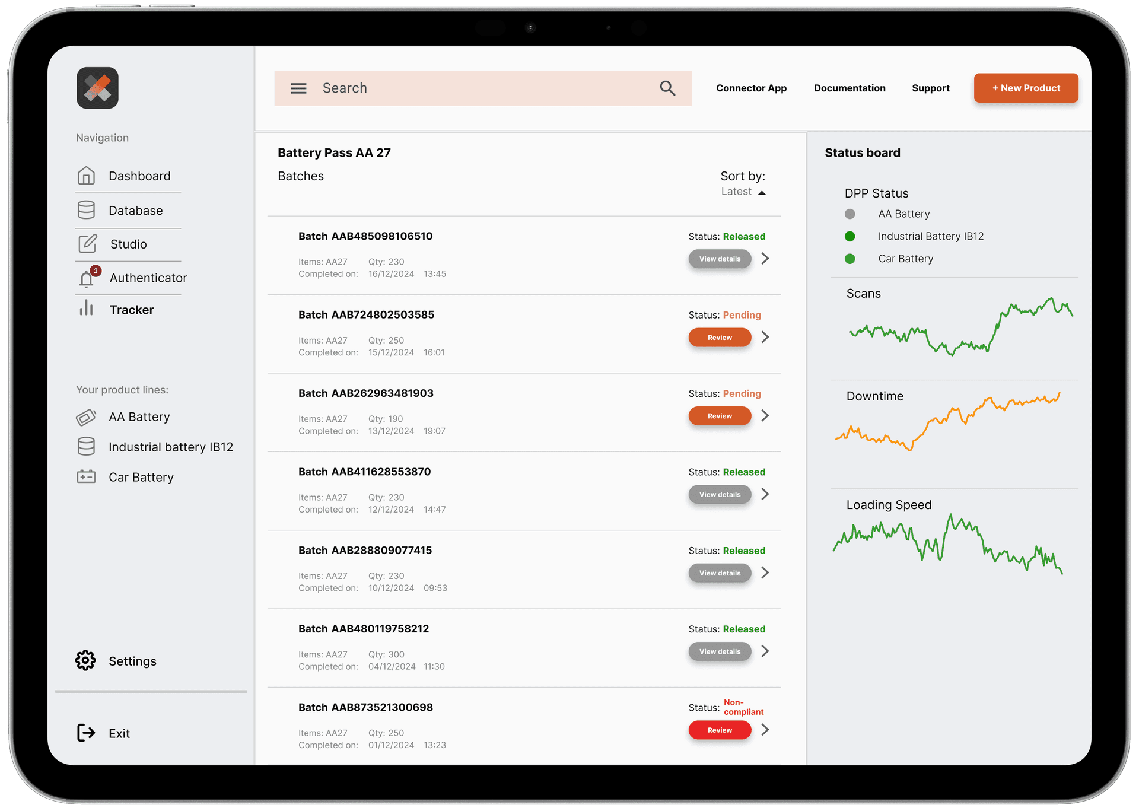This screenshot has height=811, width=1139.
Task: Click the red notification badge showing 3
Action: (96, 271)
